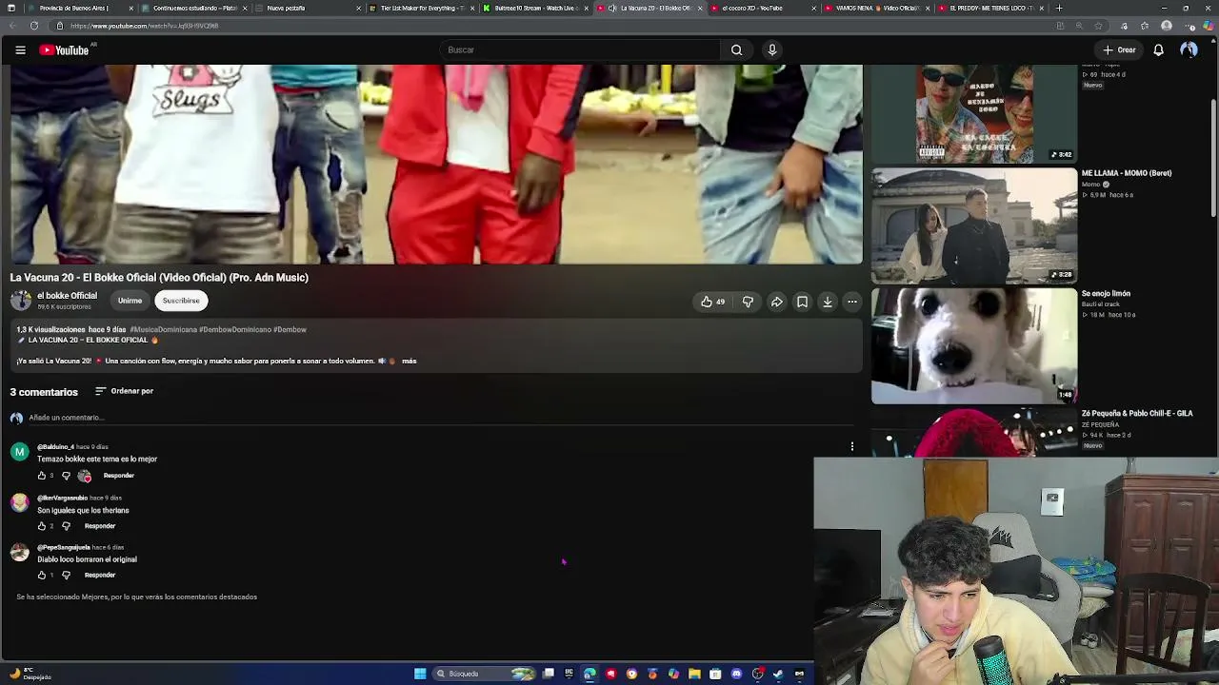This screenshot has height=685, width=1219.
Task: Like the 'Diablo loco borraron el original' comment
Action: tap(41, 576)
